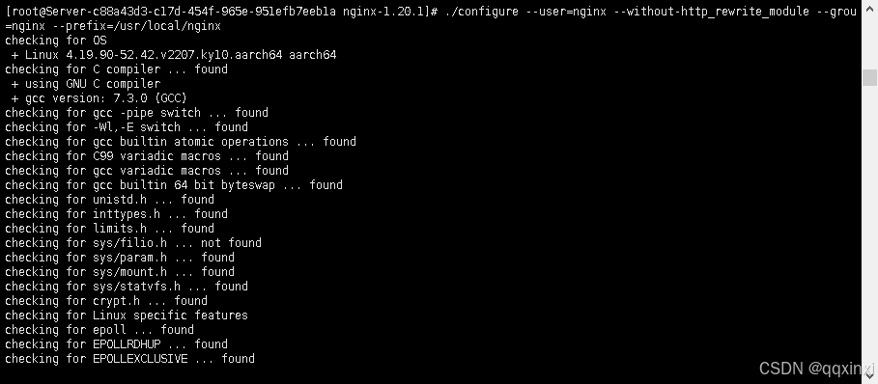This screenshot has width=878, height=384.
Task: Click the empty scrollbar track below the thumb
Action: (x=869, y=226)
